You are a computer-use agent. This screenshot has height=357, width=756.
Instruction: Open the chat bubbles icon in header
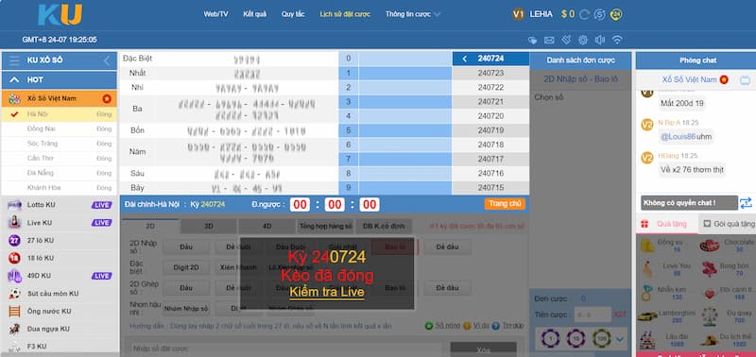pyautogui.click(x=532, y=40)
